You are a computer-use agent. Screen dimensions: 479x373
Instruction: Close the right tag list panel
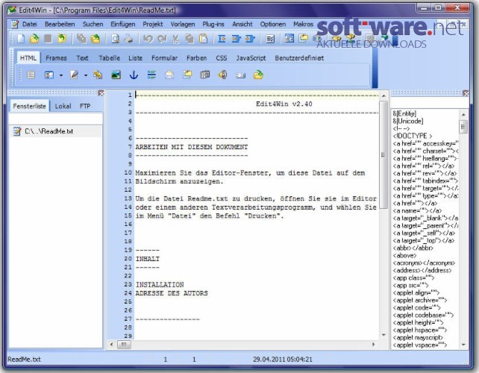click(466, 93)
